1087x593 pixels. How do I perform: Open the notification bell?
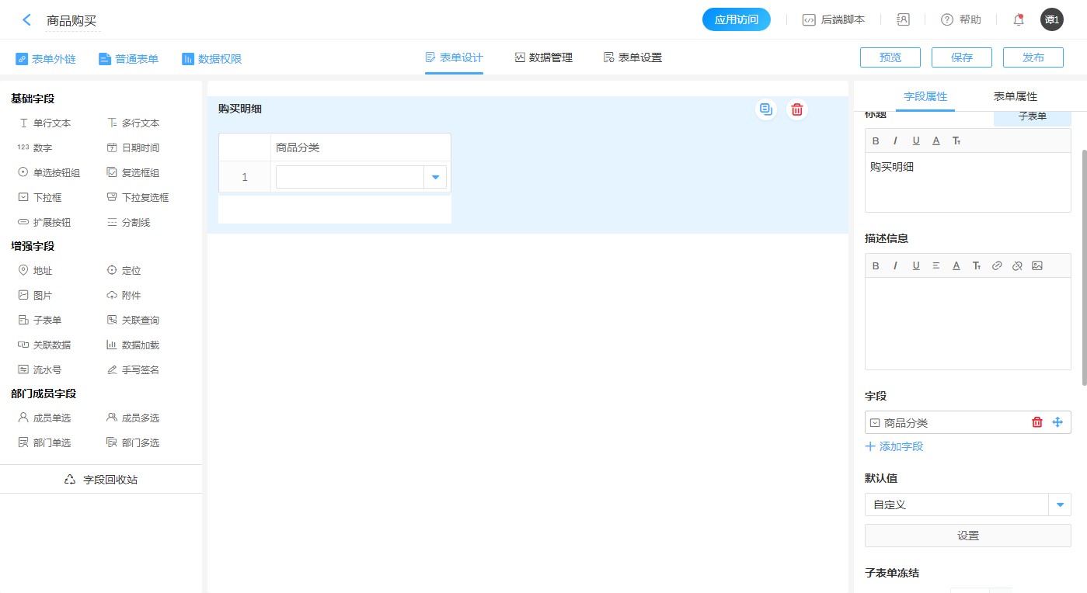[1019, 20]
